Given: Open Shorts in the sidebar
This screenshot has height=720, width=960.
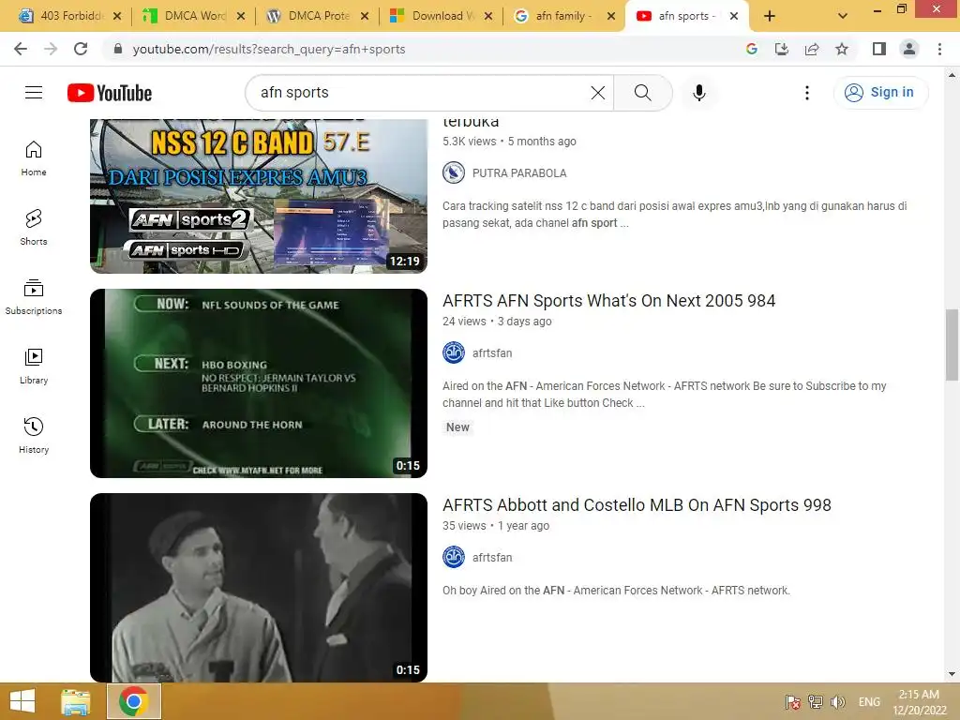Looking at the screenshot, I should click(34, 228).
